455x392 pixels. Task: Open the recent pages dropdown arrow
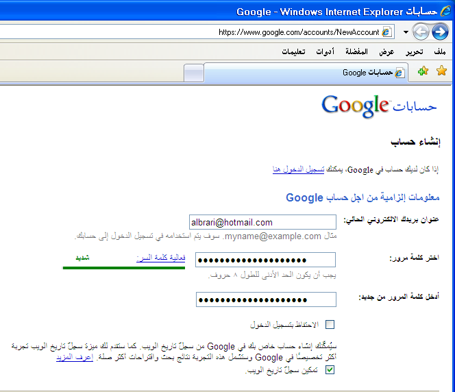pyautogui.click(x=406, y=32)
